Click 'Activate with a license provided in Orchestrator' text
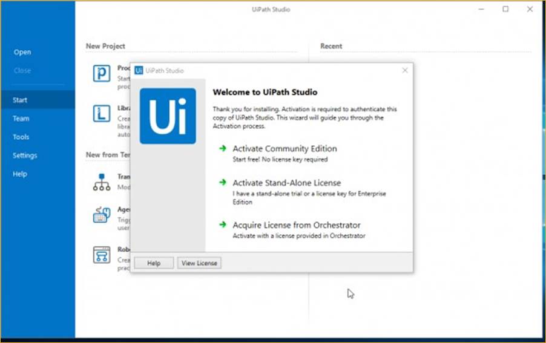The image size is (546, 343). point(299,236)
